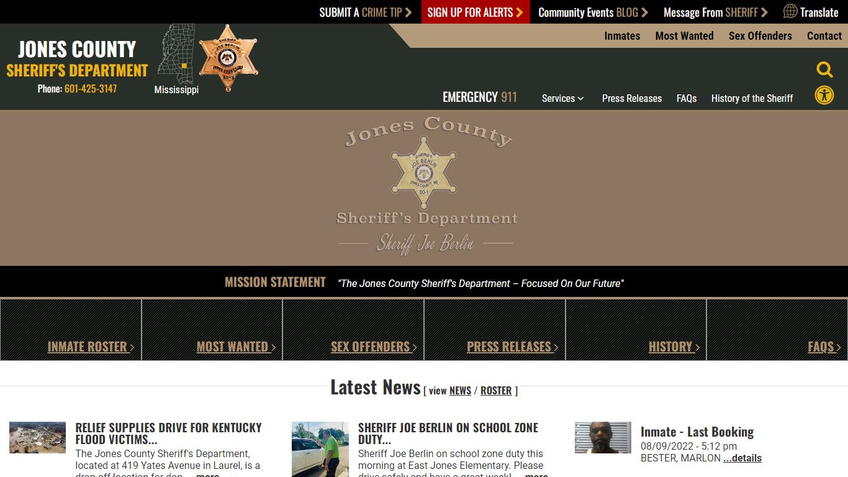Click the school zone duty photo

[320, 450]
